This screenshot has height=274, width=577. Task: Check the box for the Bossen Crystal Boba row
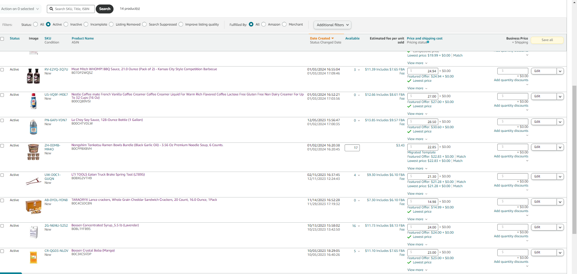(2, 251)
